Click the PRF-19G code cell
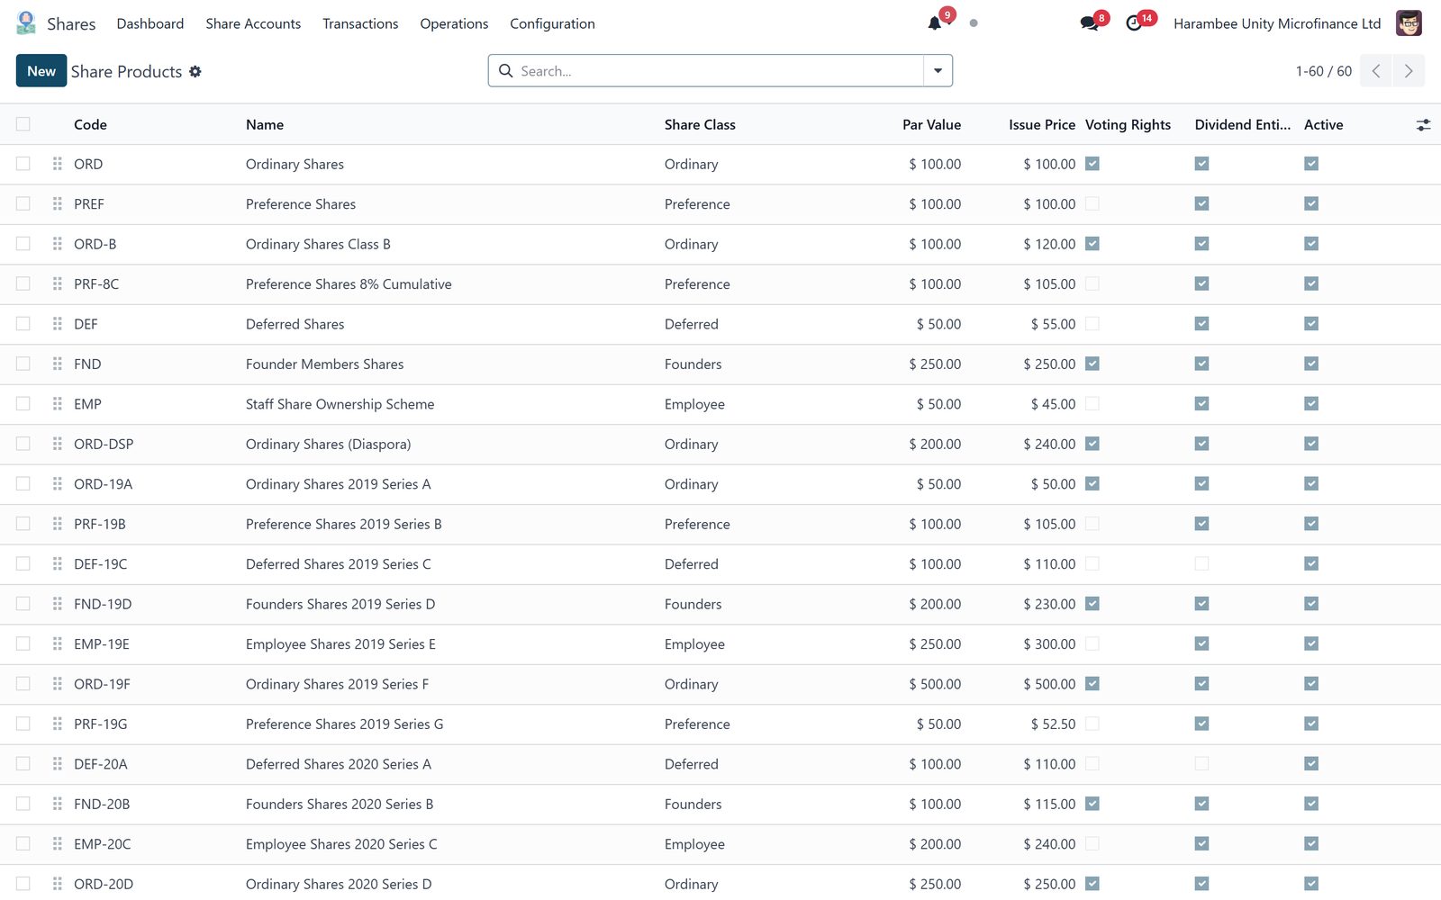Viewport: 1441px width, 900px height. point(101,724)
